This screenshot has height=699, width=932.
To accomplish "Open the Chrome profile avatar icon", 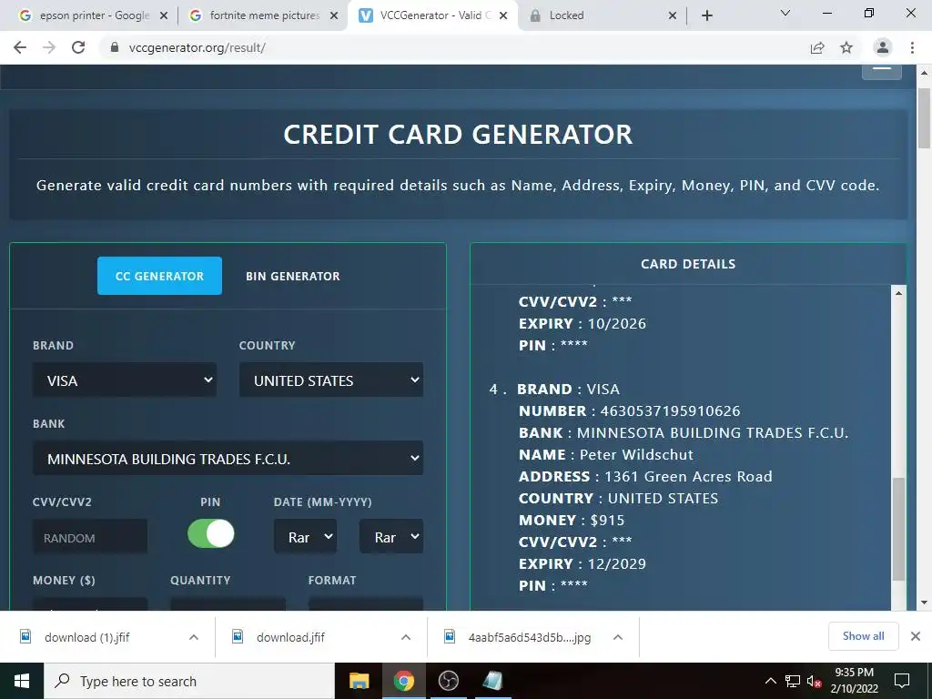I will (883, 47).
